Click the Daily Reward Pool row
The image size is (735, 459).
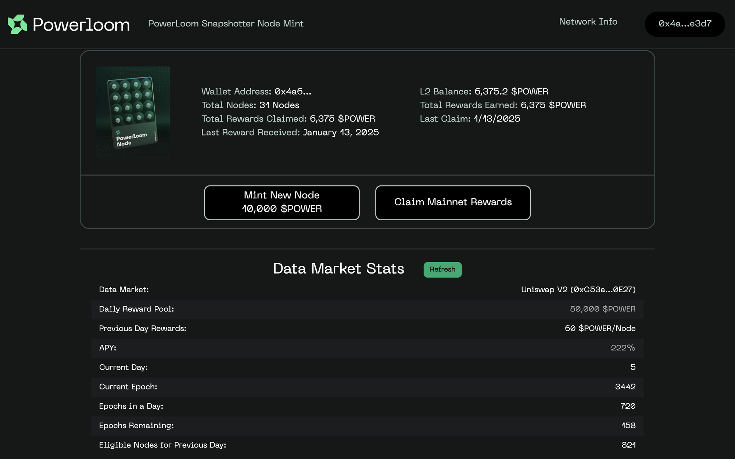click(367, 309)
